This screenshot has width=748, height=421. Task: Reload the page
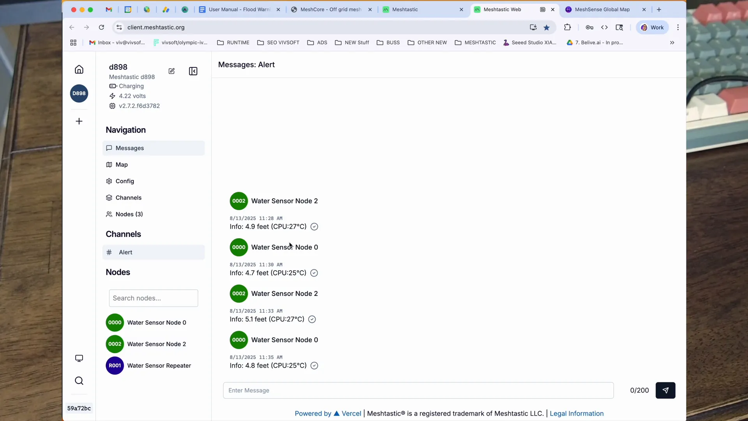(101, 27)
